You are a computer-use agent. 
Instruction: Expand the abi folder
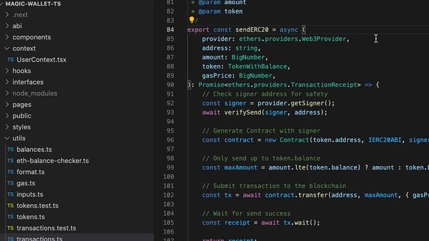pyautogui.click(x=7, y=26)
